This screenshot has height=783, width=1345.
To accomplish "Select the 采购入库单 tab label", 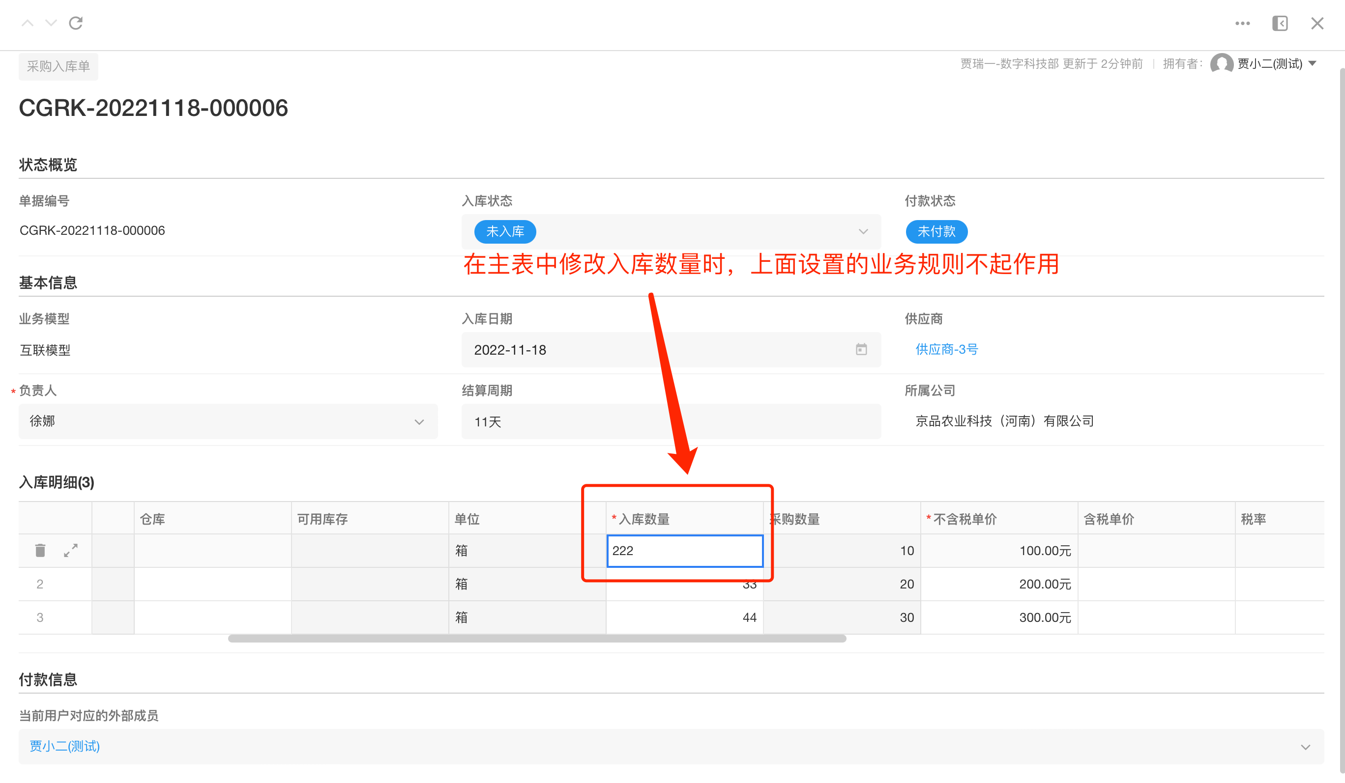I will [58, 66].
